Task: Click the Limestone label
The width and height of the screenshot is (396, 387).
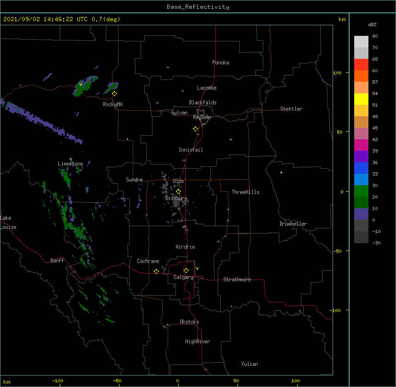Action: click(70, 164)
